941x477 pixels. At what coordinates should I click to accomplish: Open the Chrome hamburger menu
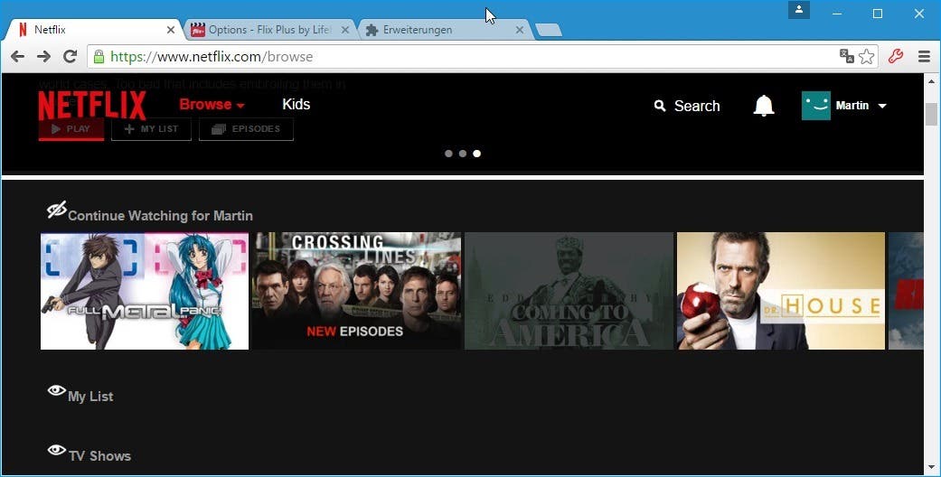tap(924, 56)
